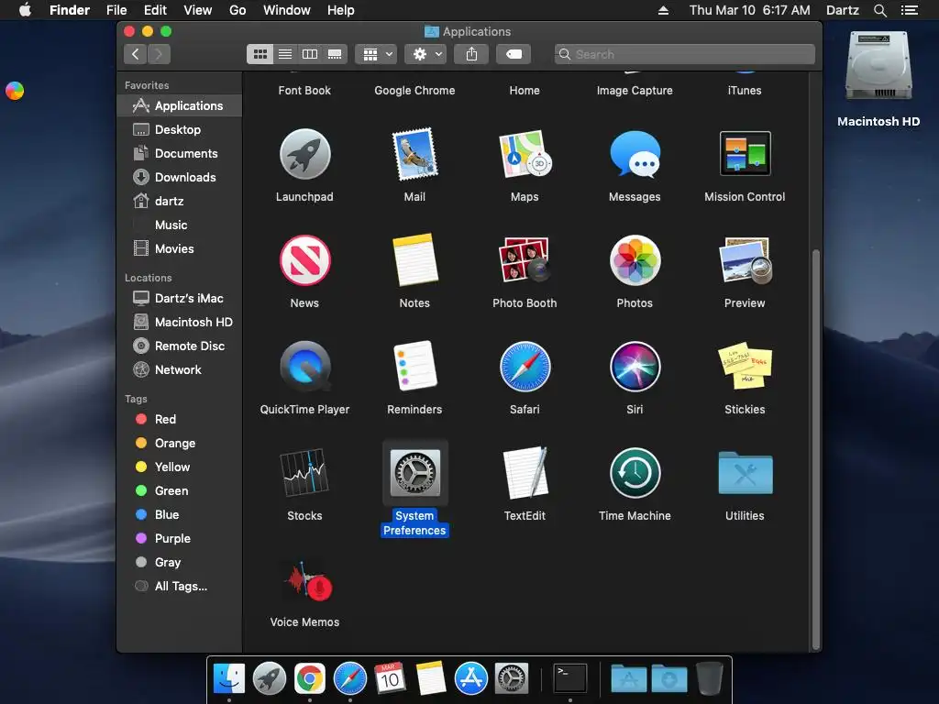This screenshot has width=939, height=704.
Task: Select Network in the sidebar
Action: [179, 370]
